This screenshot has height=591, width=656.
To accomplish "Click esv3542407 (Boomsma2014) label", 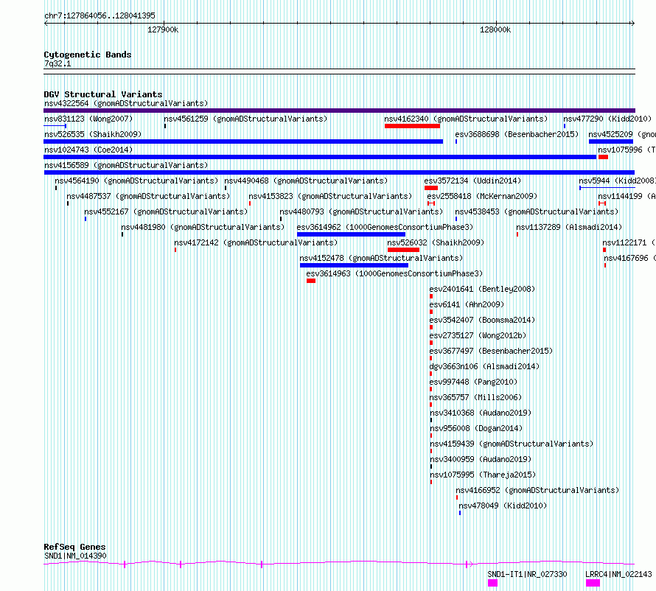I will click(x=482, y=320).
